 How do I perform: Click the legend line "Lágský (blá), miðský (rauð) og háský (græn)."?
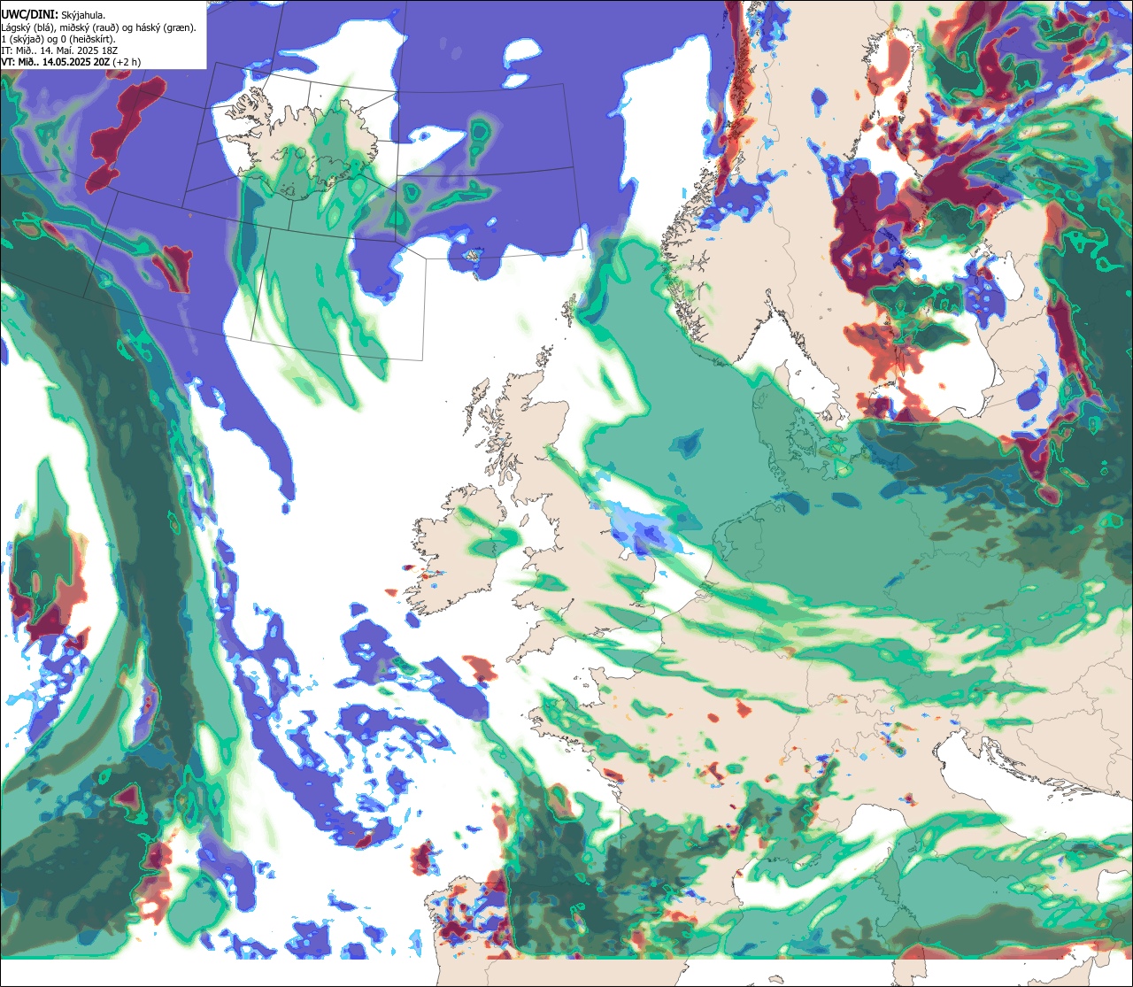tap(98, 27)
